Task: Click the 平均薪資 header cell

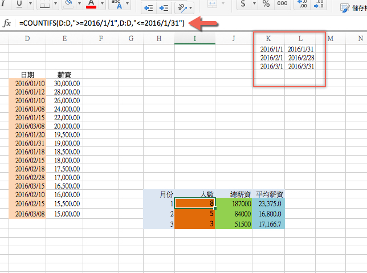Action: (x=268, y=194)
